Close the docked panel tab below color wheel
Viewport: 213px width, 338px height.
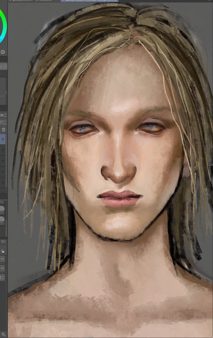coord(5,66)
